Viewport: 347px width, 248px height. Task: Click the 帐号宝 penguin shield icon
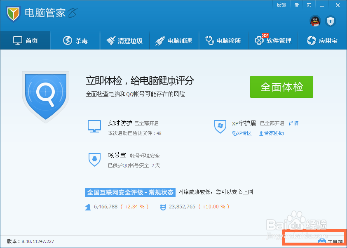pos(94,160)
